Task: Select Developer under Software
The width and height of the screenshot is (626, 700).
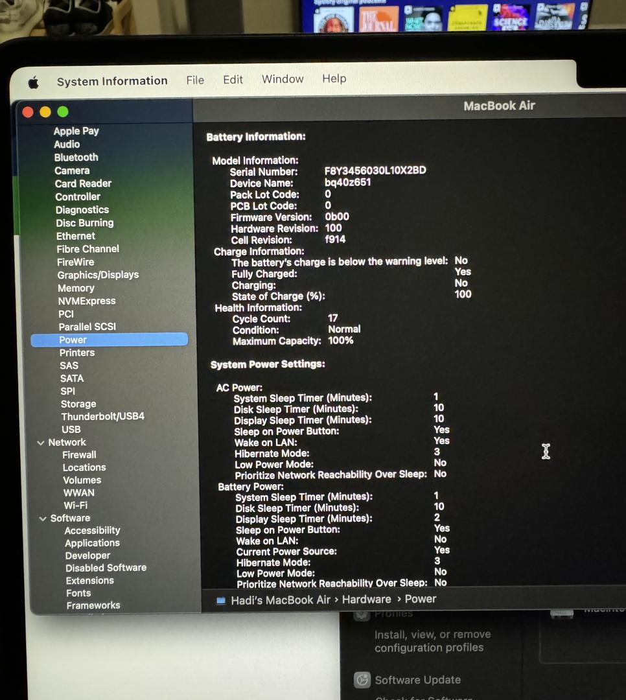Action: coord(87,556)
